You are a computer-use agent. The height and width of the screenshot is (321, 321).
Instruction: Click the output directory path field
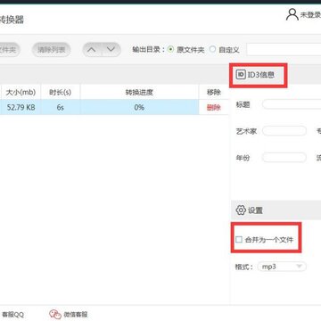[x=284, y=50]
